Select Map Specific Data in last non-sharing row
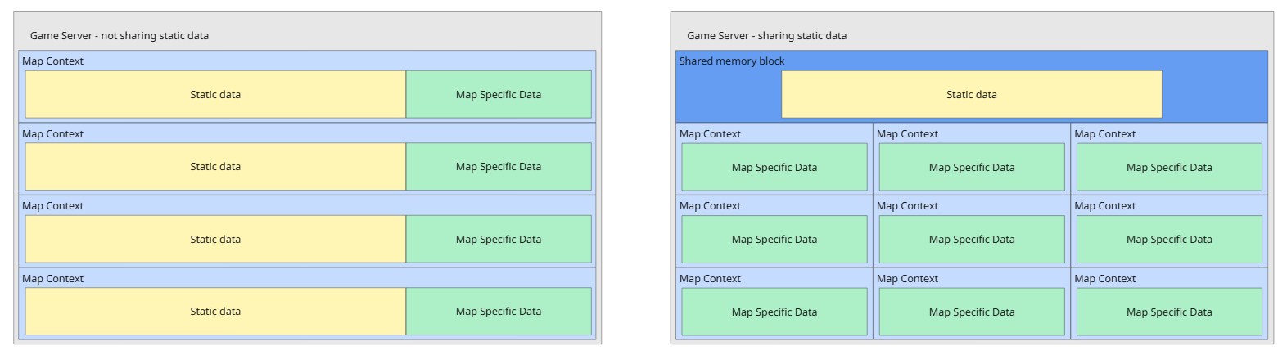Image resolution: width=1287 pixels, height=355 pixels. pyautogui.click(x=498, y=312)
